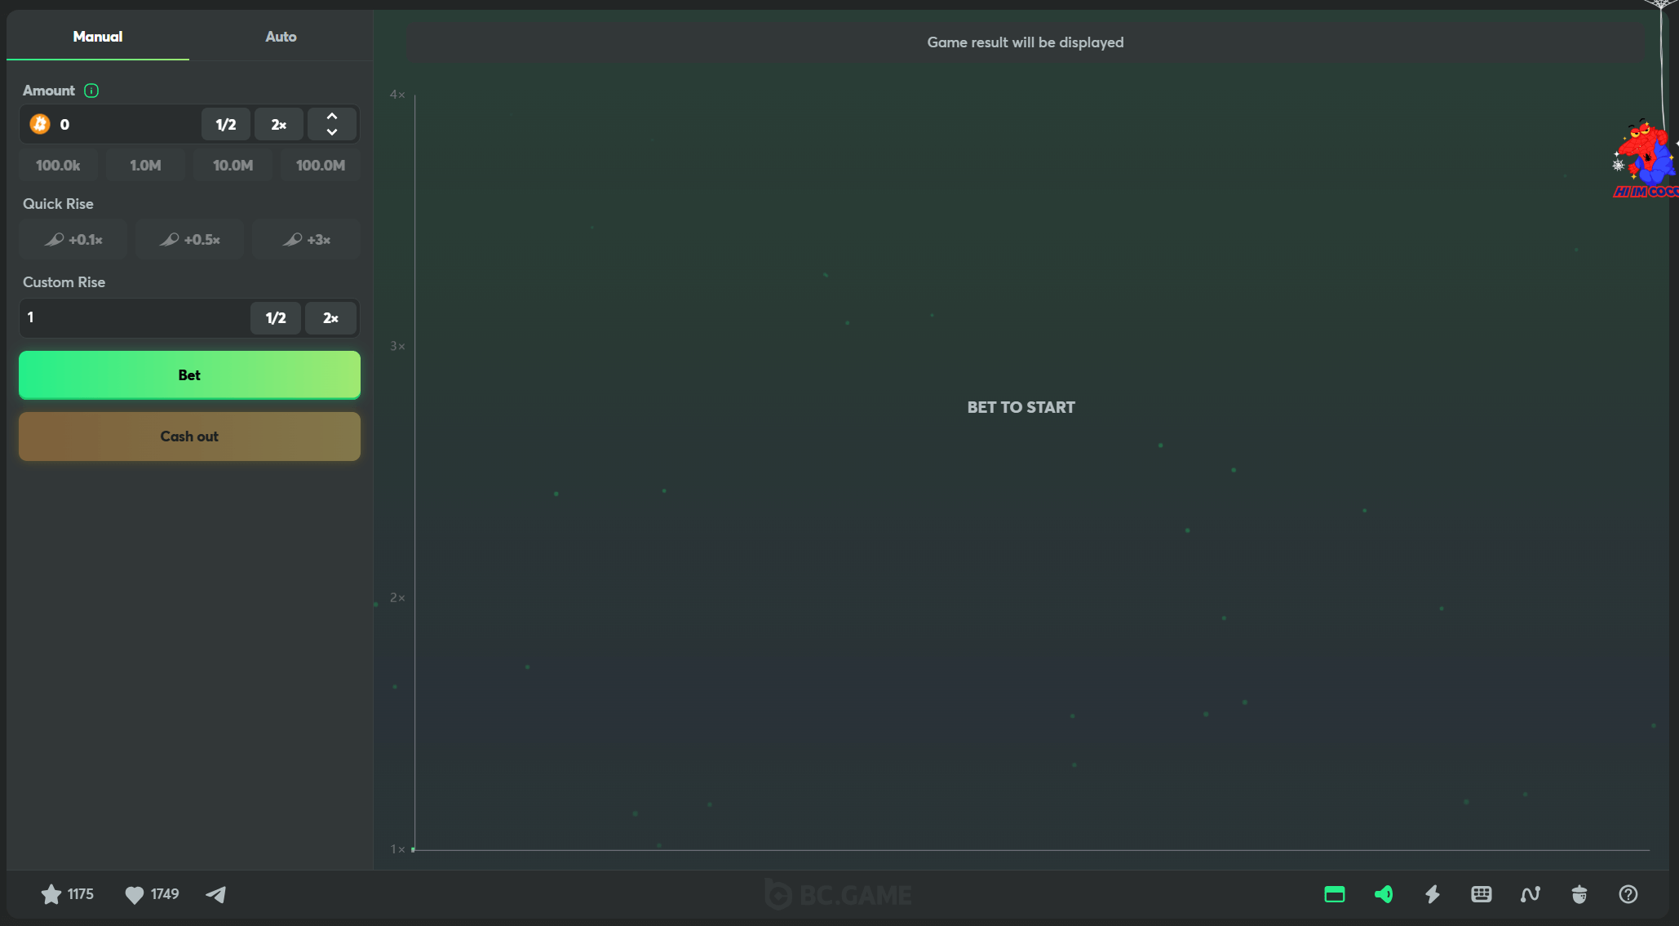Click the +3× Quick Rise button
Viewport: 1679px width, 926px height.
(306, 239)
